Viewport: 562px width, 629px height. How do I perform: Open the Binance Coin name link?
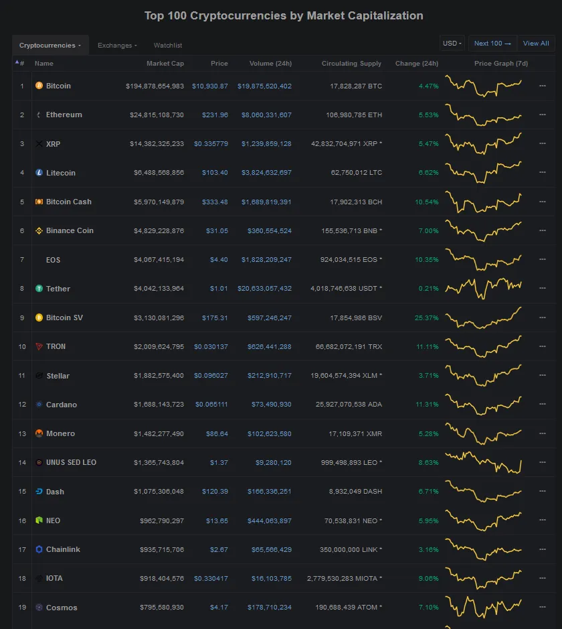(70, 230)
